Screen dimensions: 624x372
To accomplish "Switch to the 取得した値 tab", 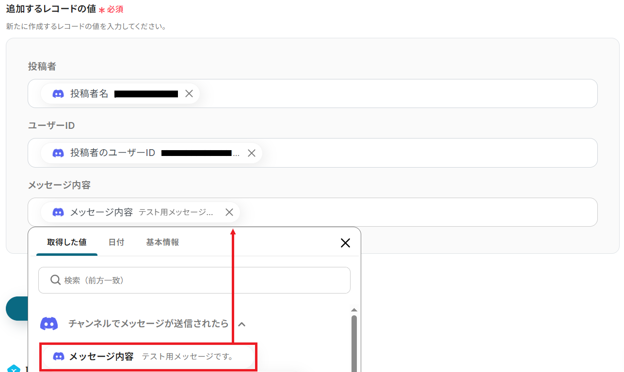I will tap(67, 242).
